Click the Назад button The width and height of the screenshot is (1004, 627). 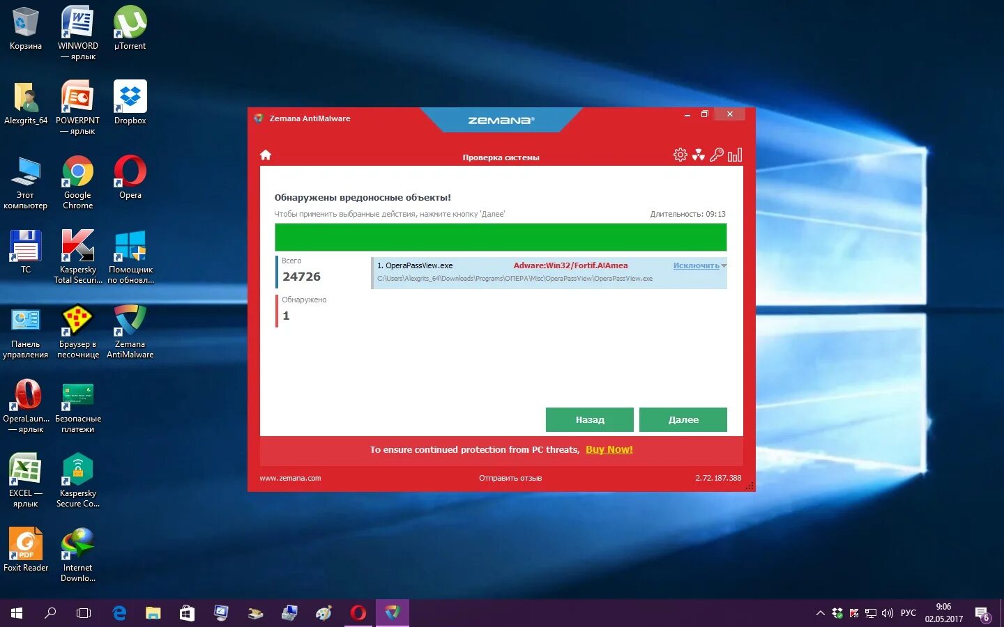click(x=590, y=419)
